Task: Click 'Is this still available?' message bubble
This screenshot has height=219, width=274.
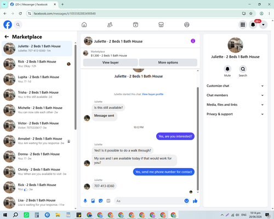Action: (109, 108)
